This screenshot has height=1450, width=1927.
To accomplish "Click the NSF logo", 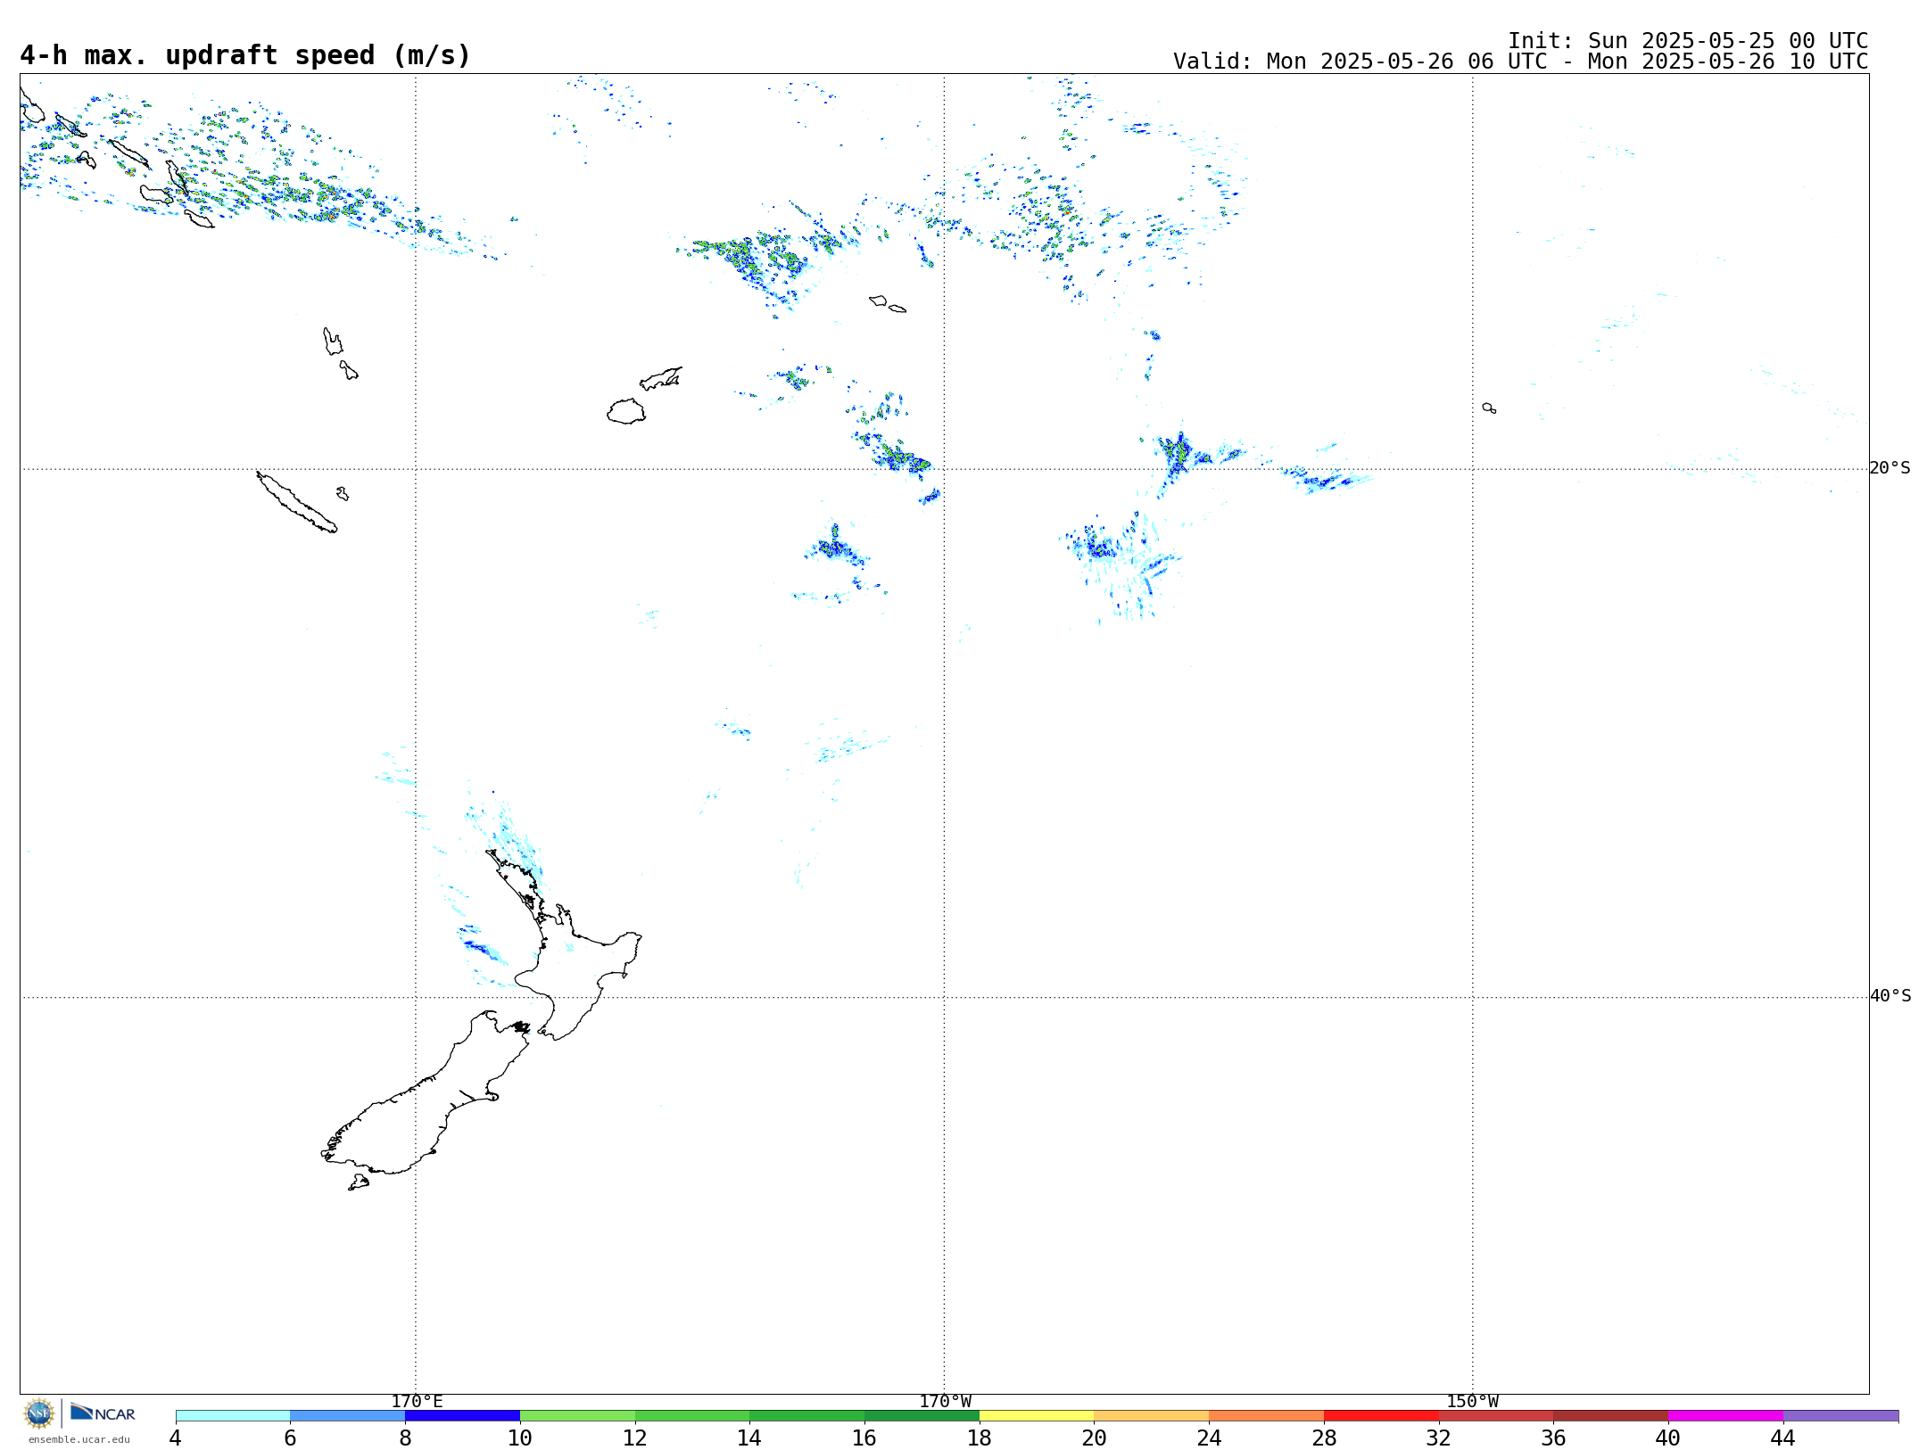I will (x=39, y=1413).
